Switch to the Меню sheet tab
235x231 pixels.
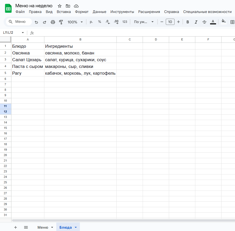[43, 227]
